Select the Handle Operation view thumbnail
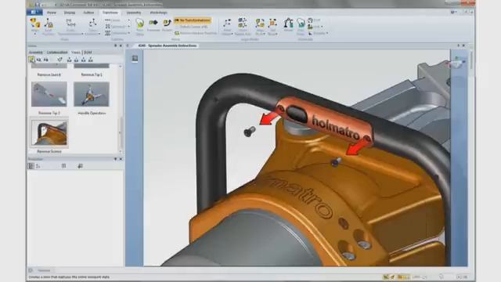This screenshot has width=501, height=282. 92,94
